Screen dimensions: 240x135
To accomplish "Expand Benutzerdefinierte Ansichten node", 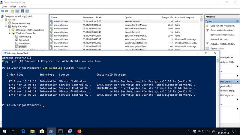I will (x=10, y=30).
